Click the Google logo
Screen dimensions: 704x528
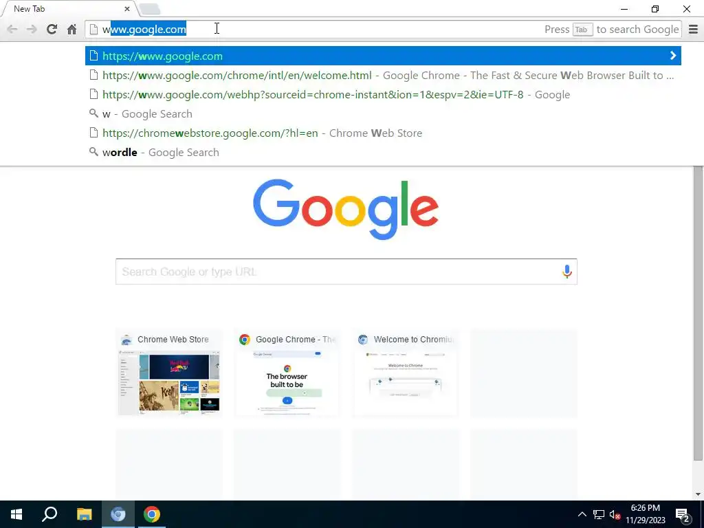pos(346,209)
